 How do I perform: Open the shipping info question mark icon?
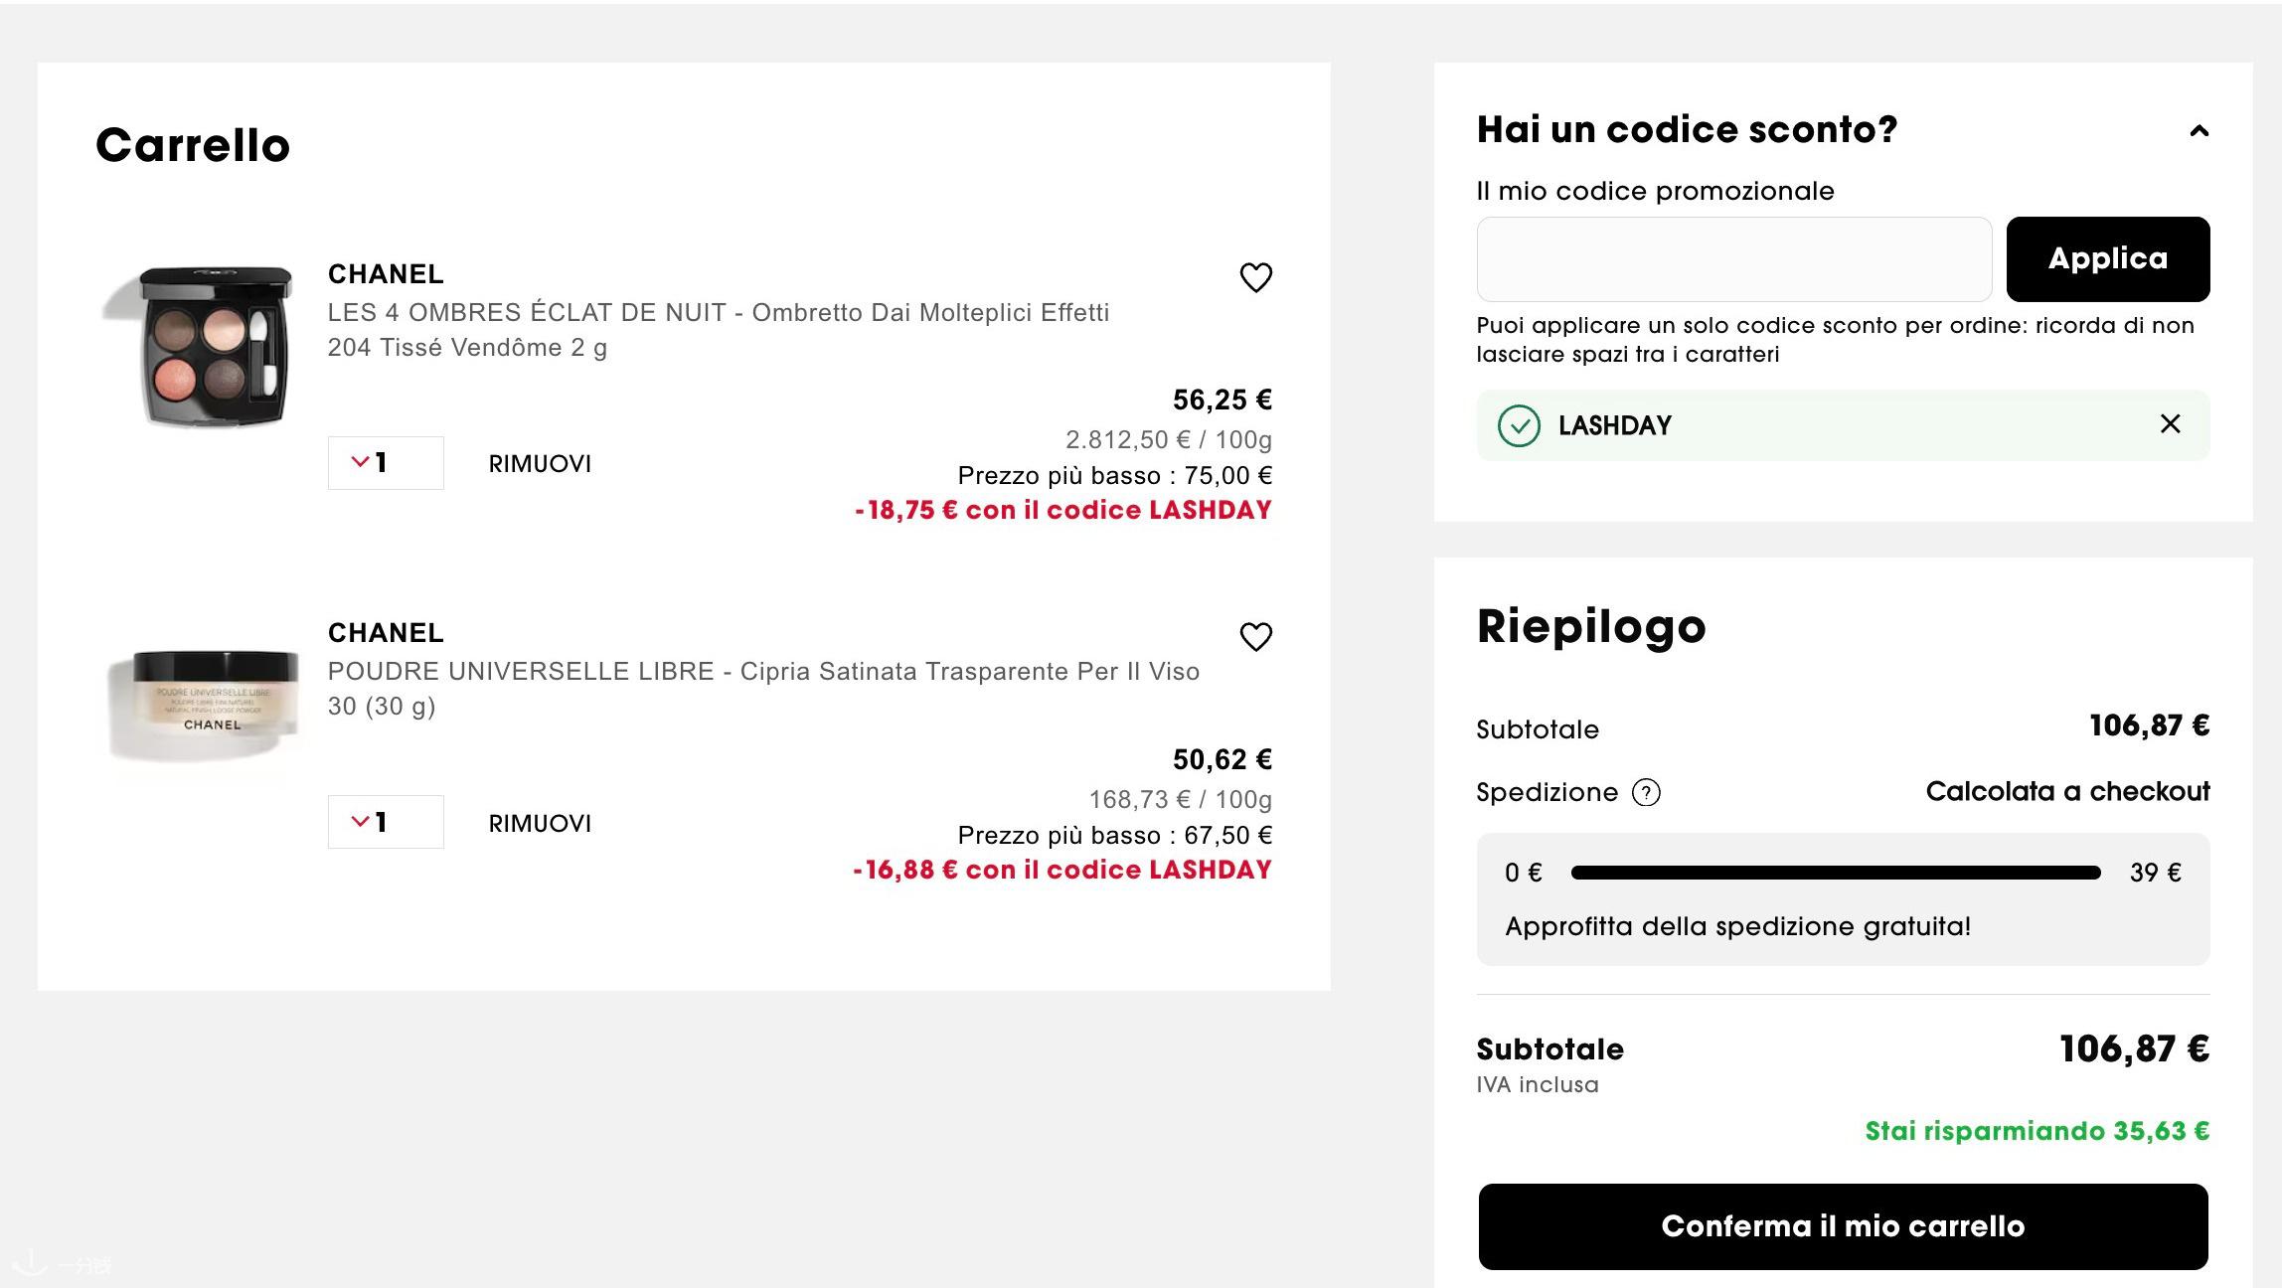pos(1646,792)
